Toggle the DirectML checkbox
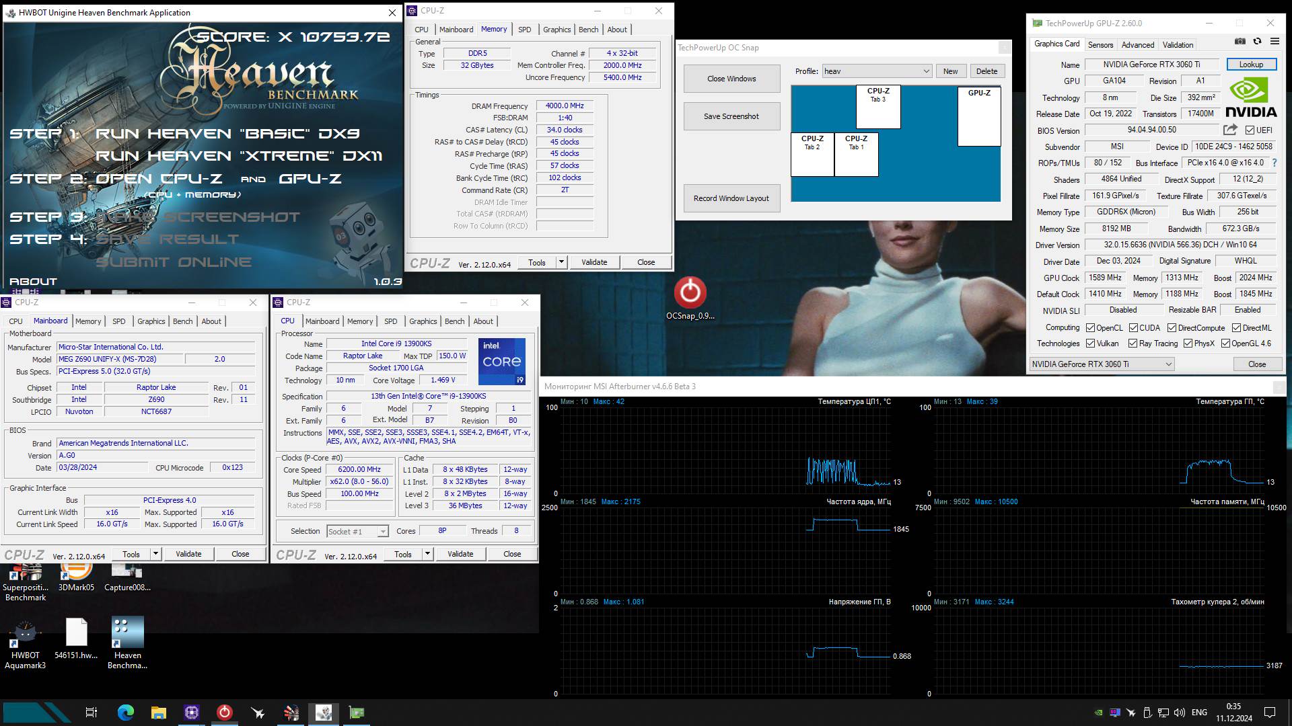The image size is (1292, 726). 1236,328
